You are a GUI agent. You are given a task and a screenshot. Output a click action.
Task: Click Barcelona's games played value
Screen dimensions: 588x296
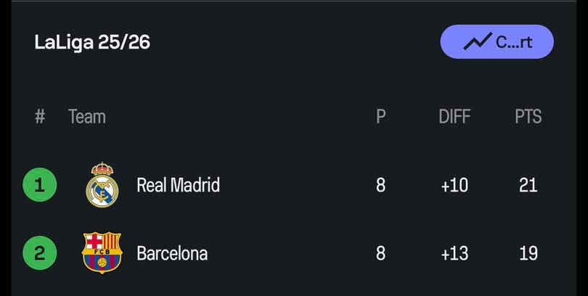coord(380,253)
